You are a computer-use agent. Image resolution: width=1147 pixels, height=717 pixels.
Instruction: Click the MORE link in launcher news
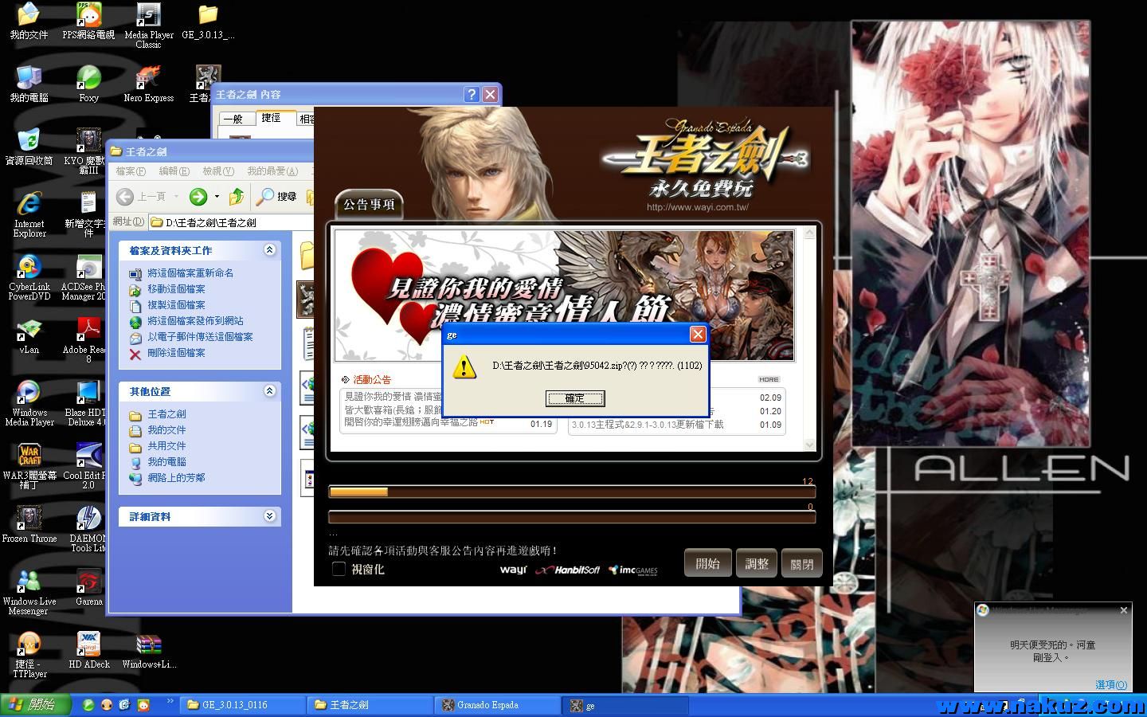tap(769, 379)
